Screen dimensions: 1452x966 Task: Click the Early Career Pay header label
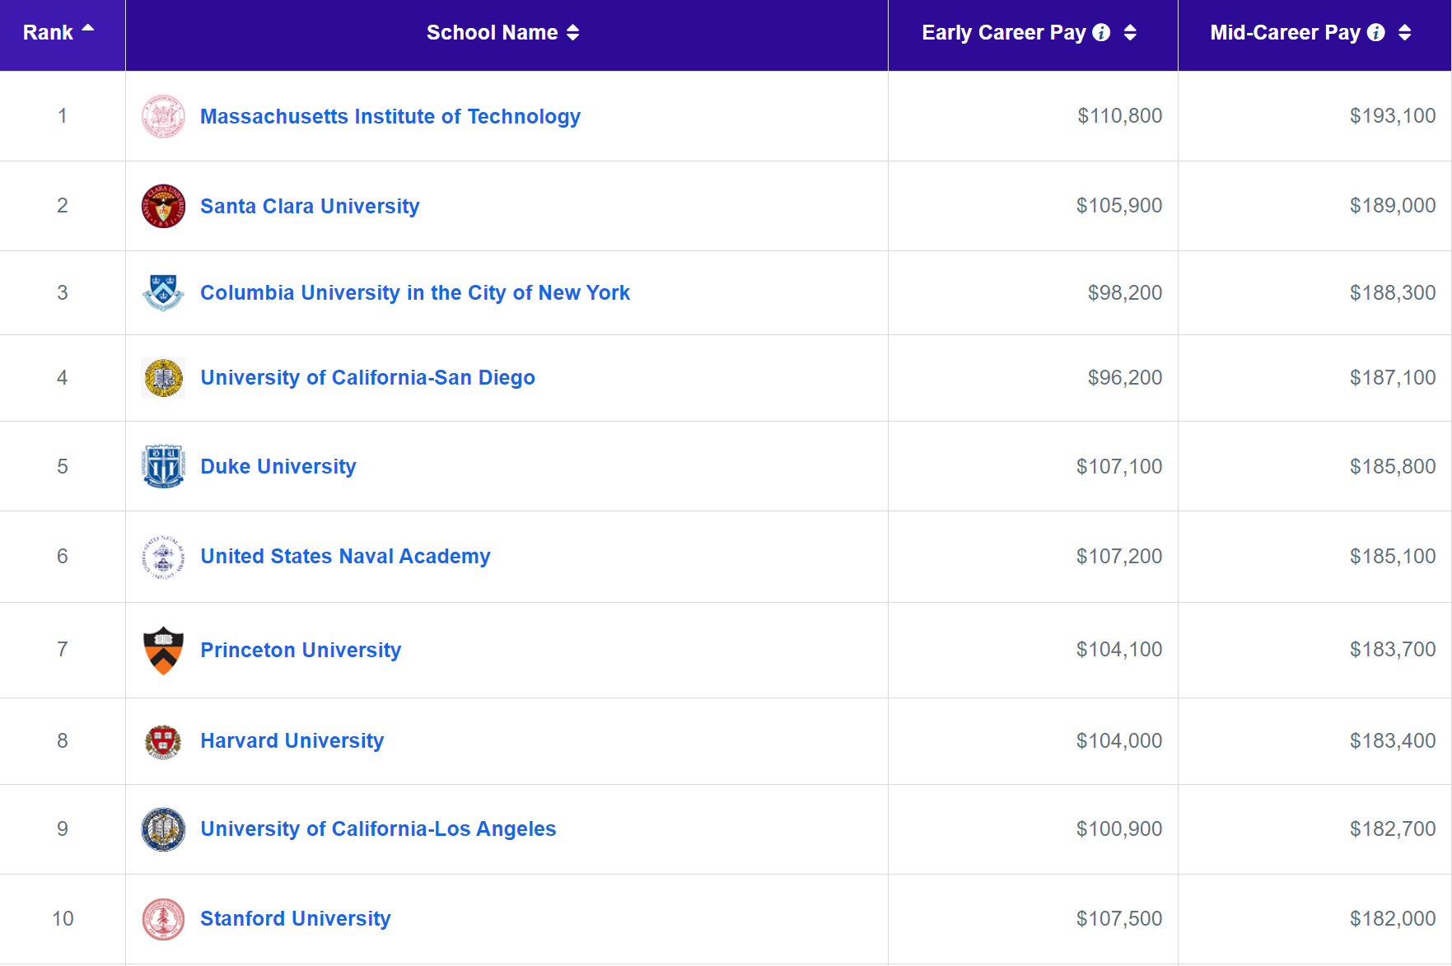[1004, 32]
